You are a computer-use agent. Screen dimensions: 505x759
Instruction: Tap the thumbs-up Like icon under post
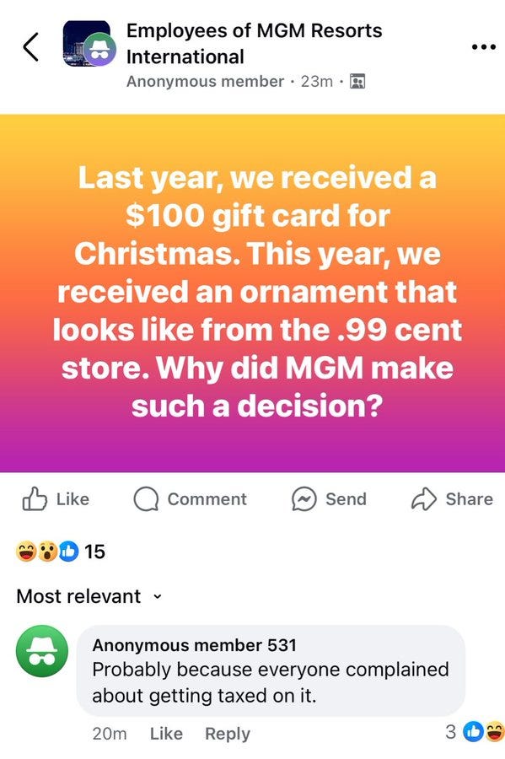coord(35,499)
